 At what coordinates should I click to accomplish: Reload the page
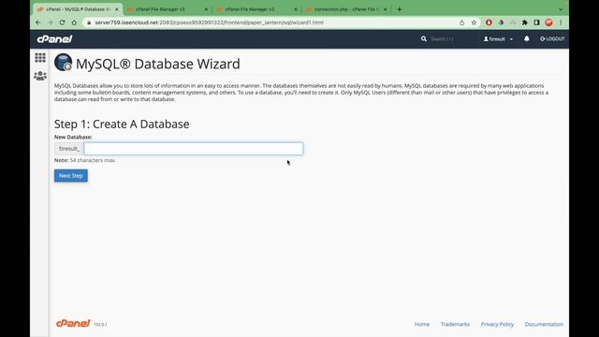(x=62, y=22)
